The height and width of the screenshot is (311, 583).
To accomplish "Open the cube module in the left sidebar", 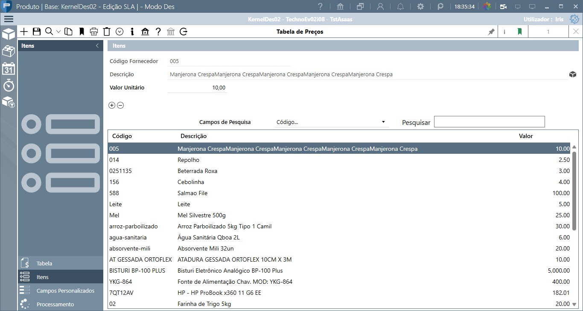I will [9, 34].
